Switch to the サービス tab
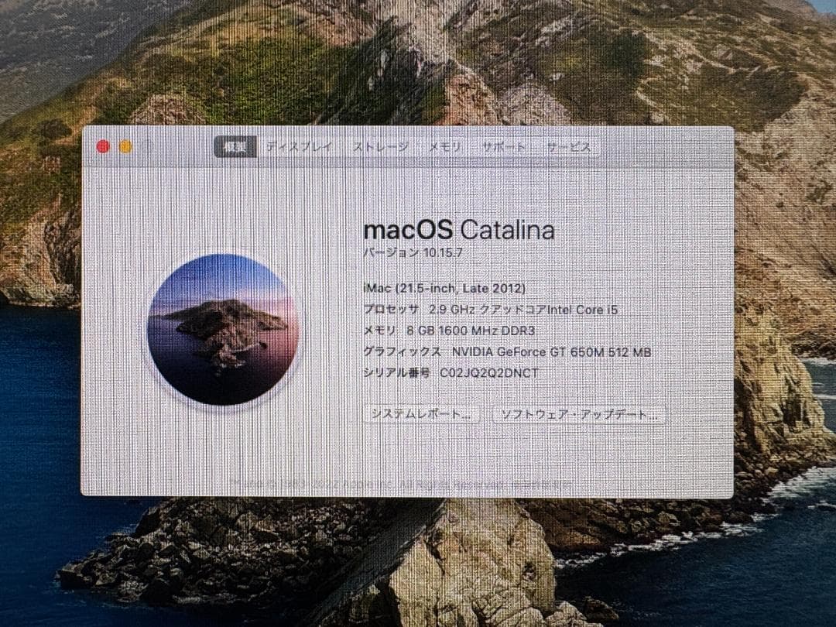 tap(570, 146)
